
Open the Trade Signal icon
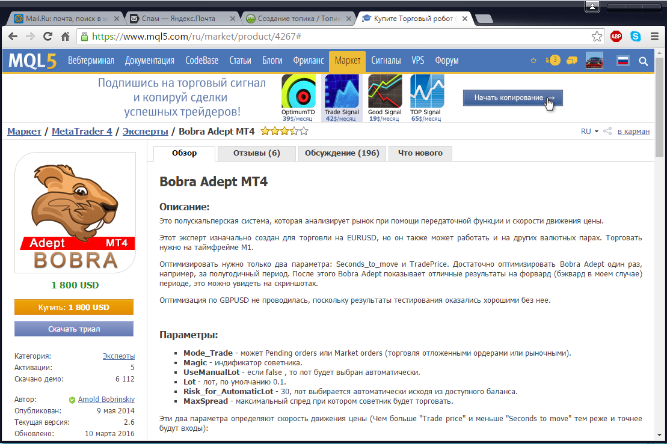(342, 91)
